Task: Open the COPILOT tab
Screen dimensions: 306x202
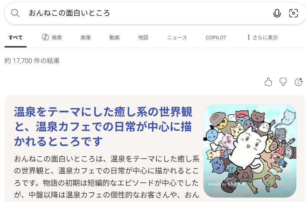Action: coord(216,38)
